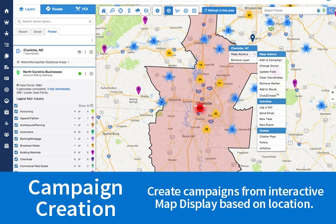Image resolution: width=336 pixels, height=224 pixels.
Task: Open the star person icon in sidebar
Action: point(6,33)
